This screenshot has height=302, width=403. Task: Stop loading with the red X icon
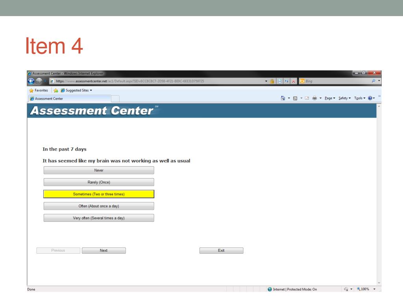pyautogui.click(x=294, y=81)
